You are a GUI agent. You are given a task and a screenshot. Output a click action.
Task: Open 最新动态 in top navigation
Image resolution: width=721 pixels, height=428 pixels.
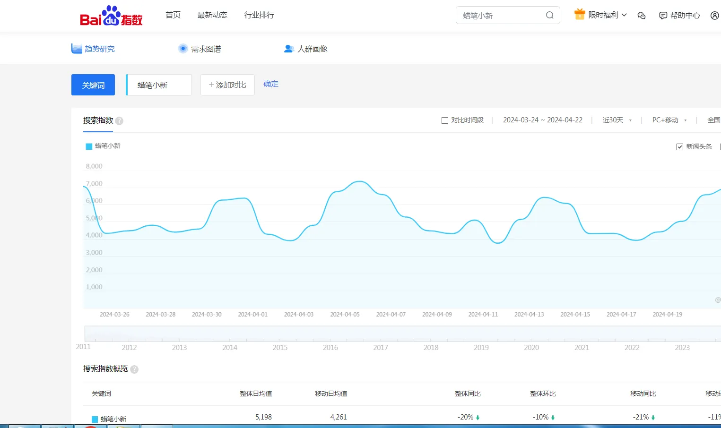[212, 15]
